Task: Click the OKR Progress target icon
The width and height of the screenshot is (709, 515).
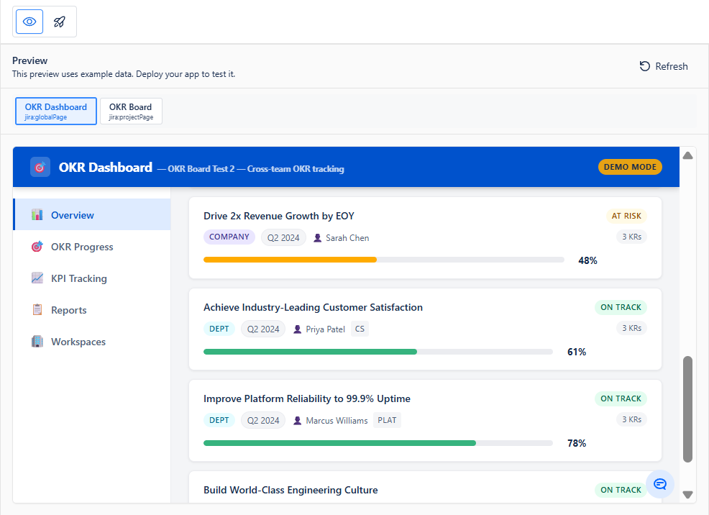Action: 37,247
